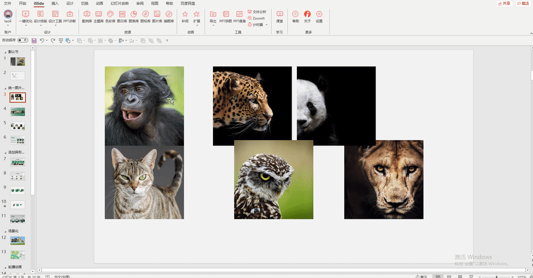Select the owl picture on the slide
The height and width of the screenshot is (278, 533).
pos(274,180)
